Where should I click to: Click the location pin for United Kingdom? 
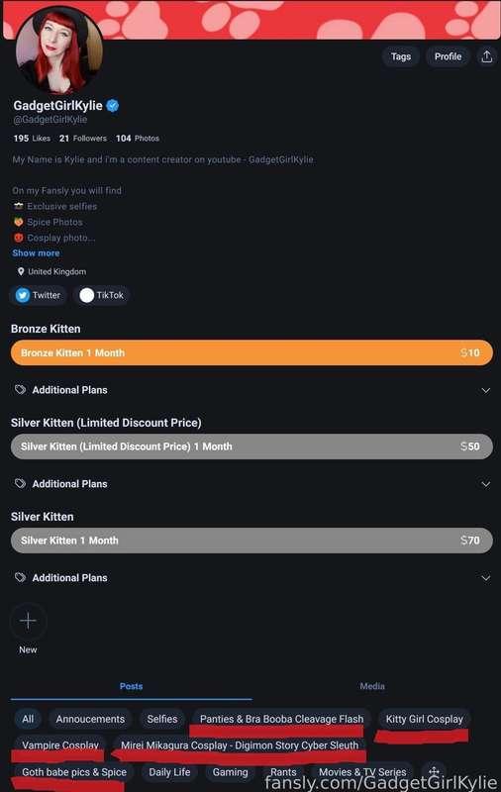point(21,271)
